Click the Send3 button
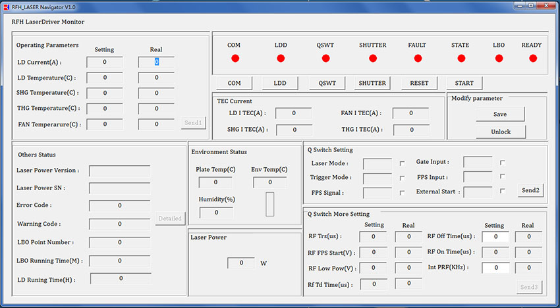Viewport: 560px width, 308px height. coord(529,287)
